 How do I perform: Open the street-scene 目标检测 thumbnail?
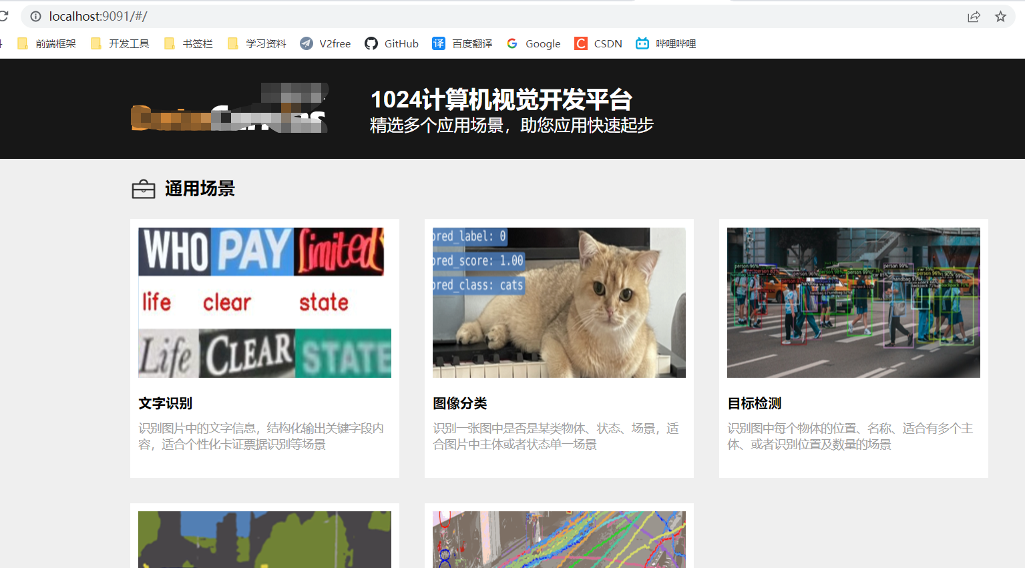coord(853,302)
